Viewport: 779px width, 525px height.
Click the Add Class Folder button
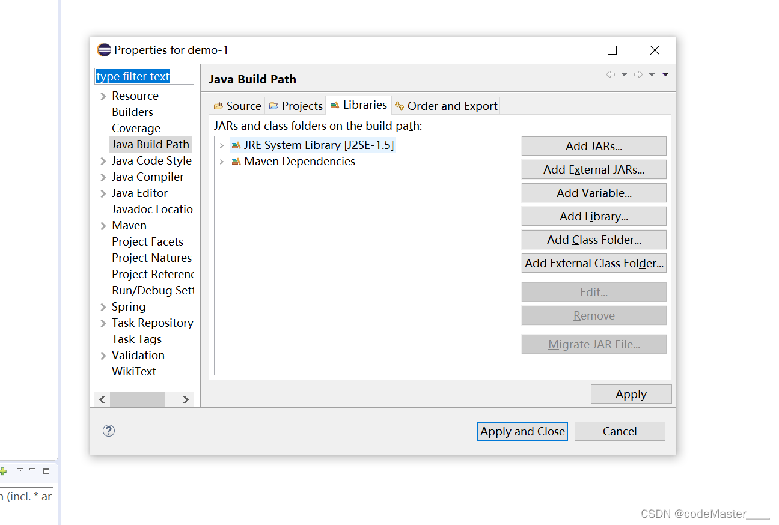[594, 240]
